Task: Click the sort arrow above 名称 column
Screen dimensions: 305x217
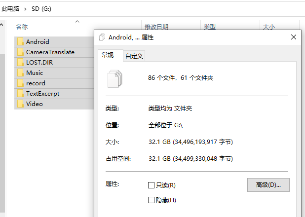Action: pos(77,22)
